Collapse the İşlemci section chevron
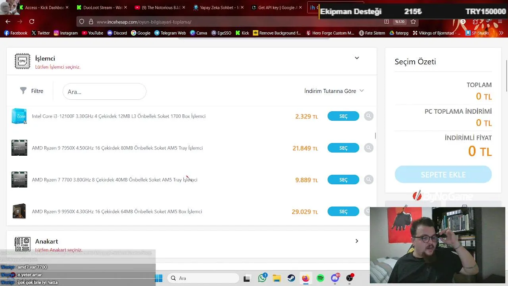Image resolution: width=508 pixels, height=286 pixels. click(357, 58)
